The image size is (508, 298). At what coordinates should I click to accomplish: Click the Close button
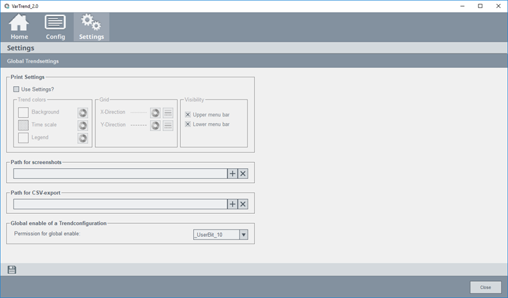[x=485, y=287]
